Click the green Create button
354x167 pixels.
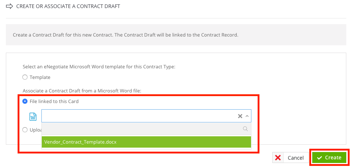click(329, 157)
